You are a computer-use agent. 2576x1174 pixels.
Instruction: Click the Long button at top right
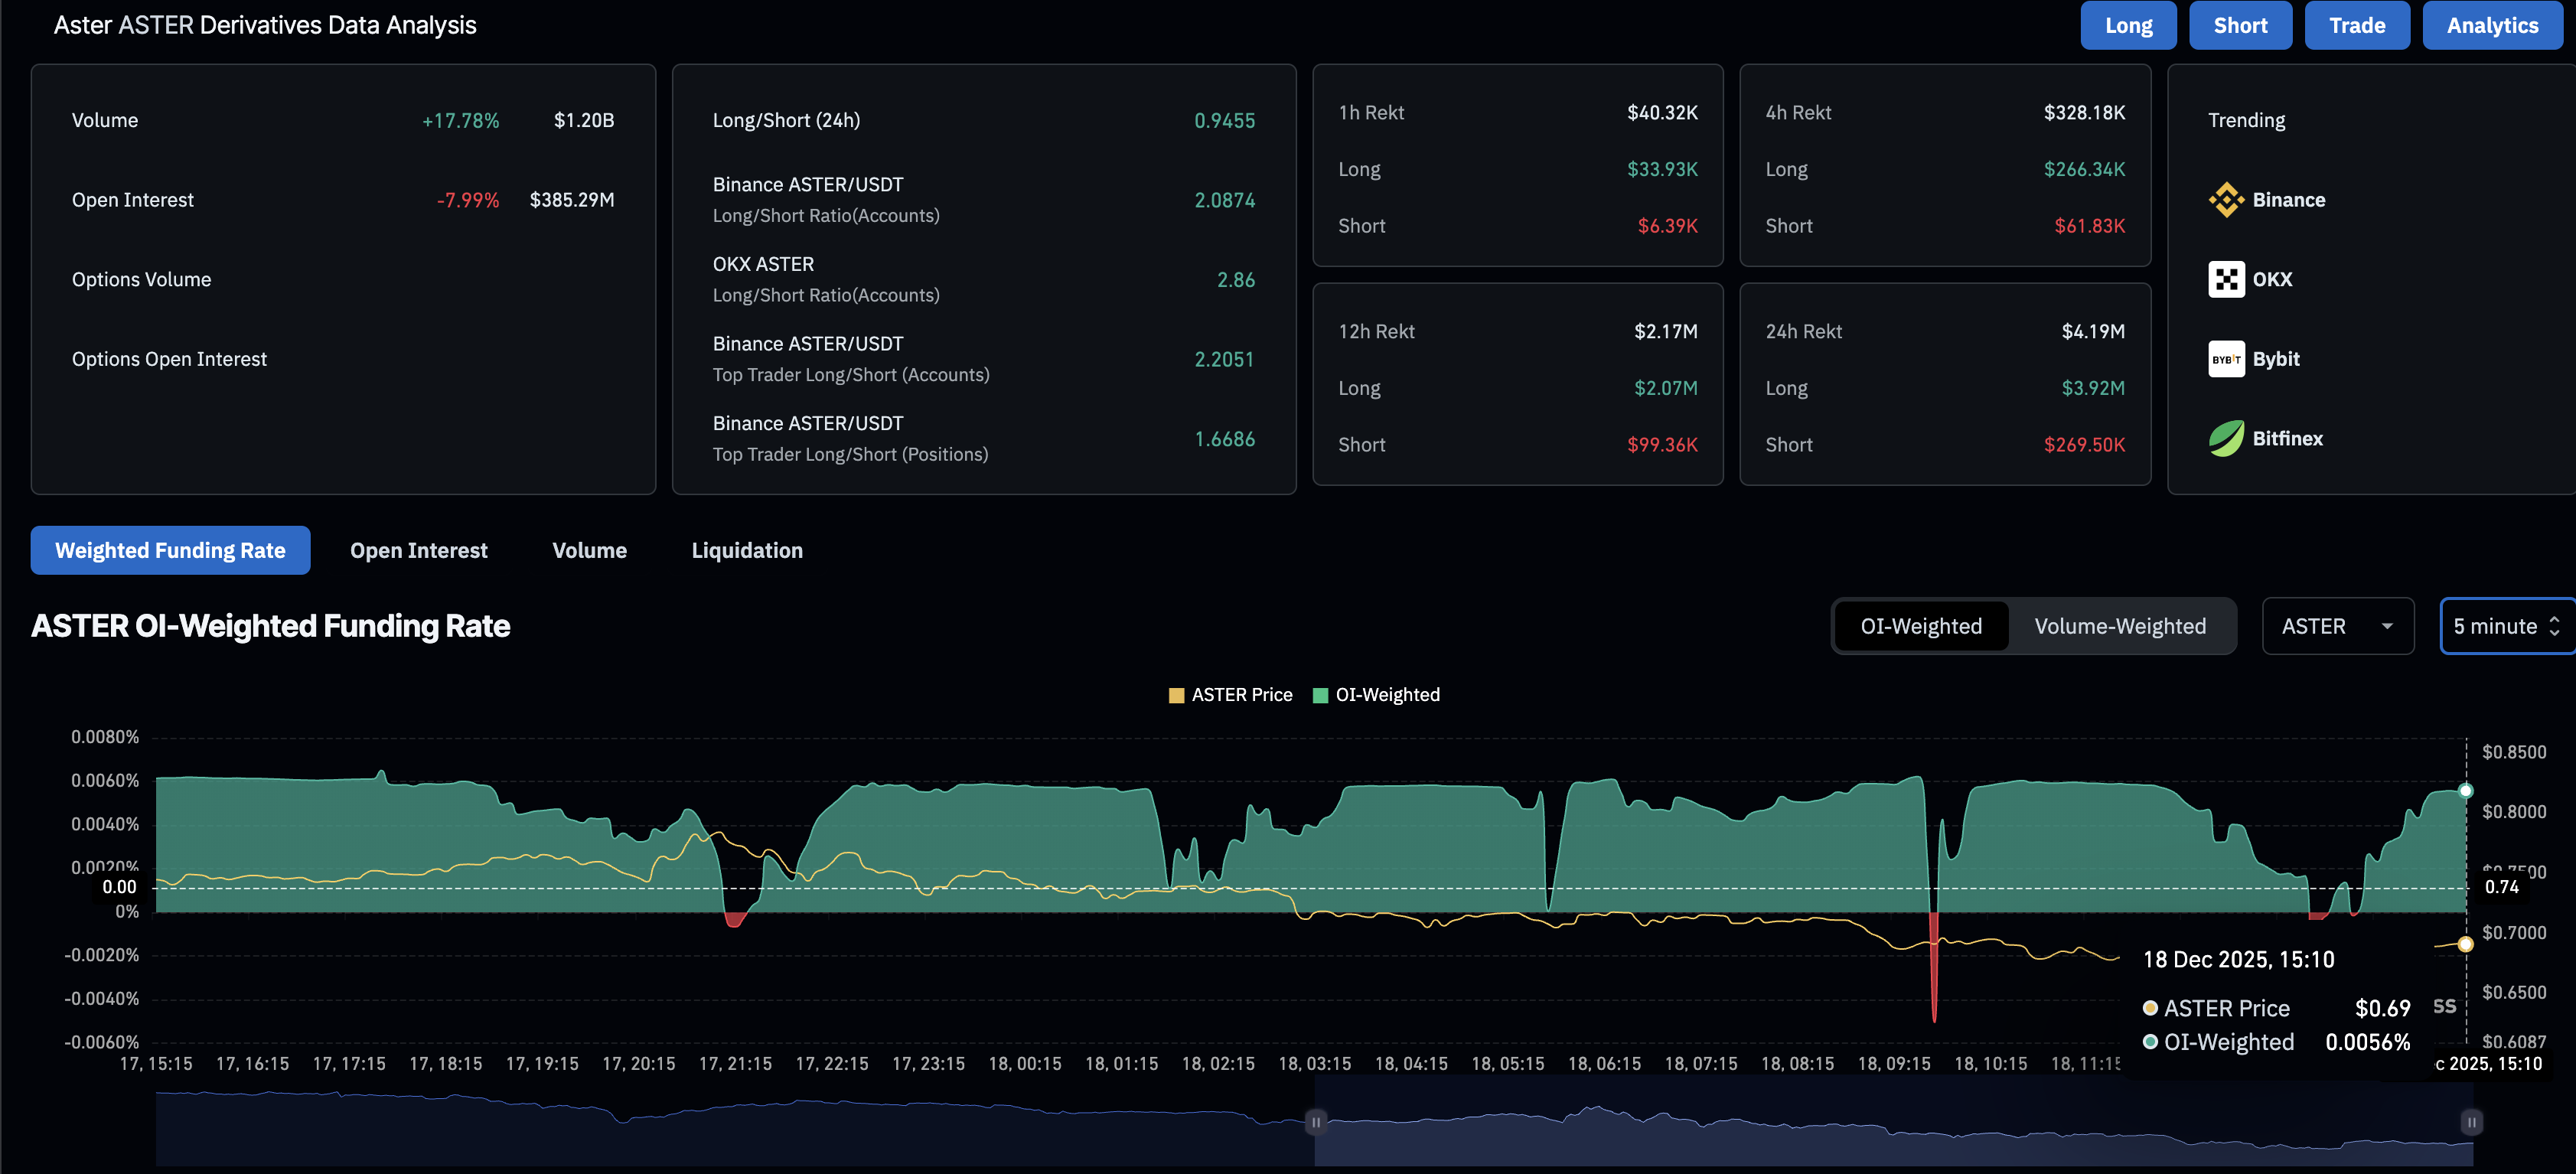2128,25
